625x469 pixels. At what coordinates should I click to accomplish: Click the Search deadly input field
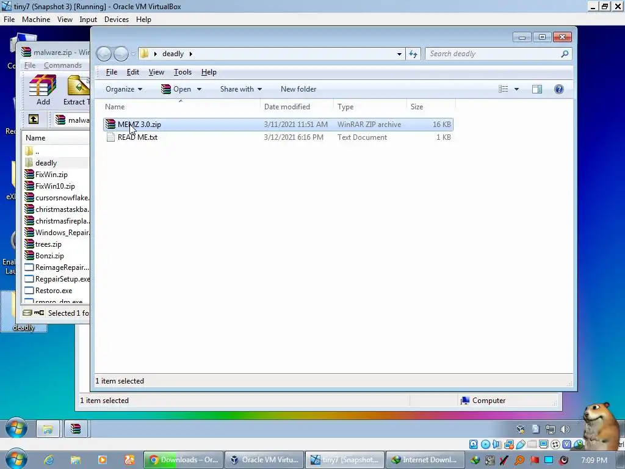tap(493, 54)
